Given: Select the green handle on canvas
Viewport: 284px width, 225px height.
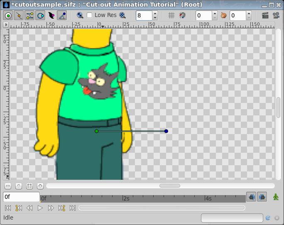Looking at the screenshot, I should (97, 131).
